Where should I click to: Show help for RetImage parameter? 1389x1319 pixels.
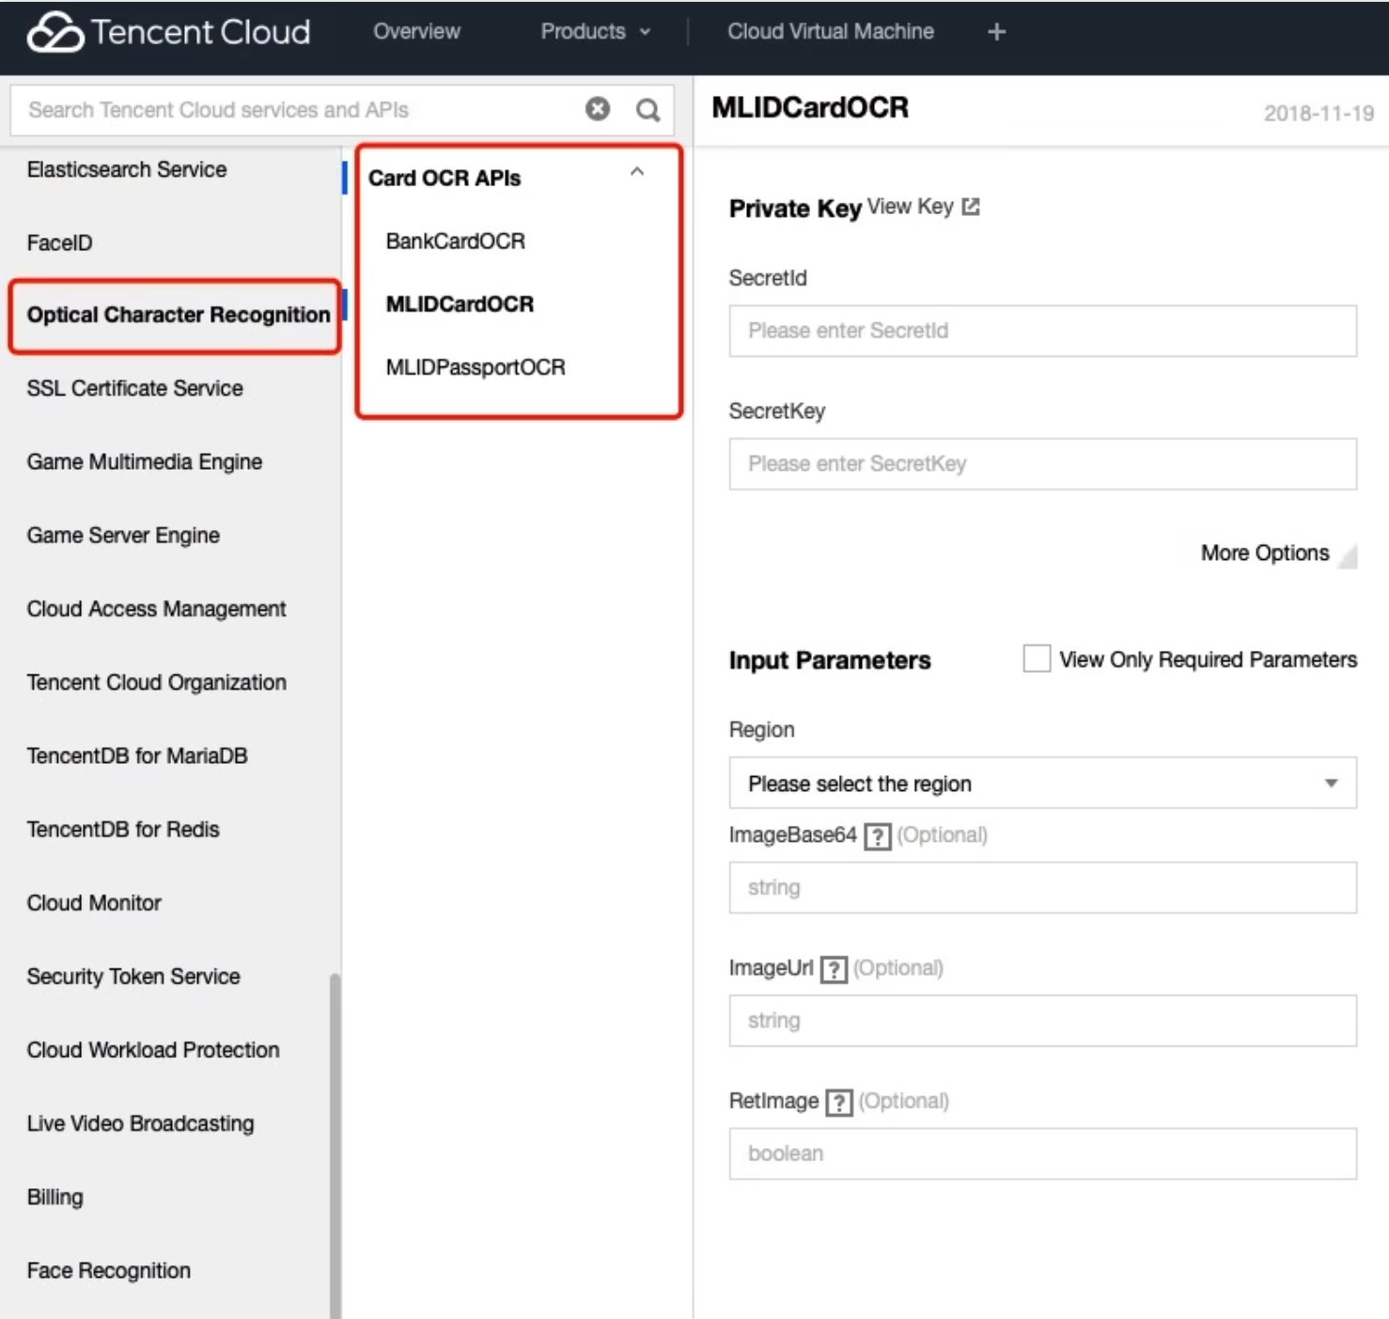coord(838,1102)
